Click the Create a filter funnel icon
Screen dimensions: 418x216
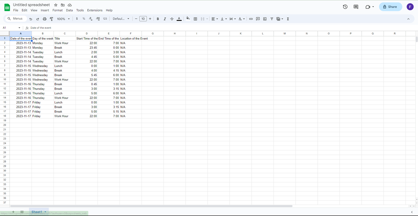(x=272, y=19)
